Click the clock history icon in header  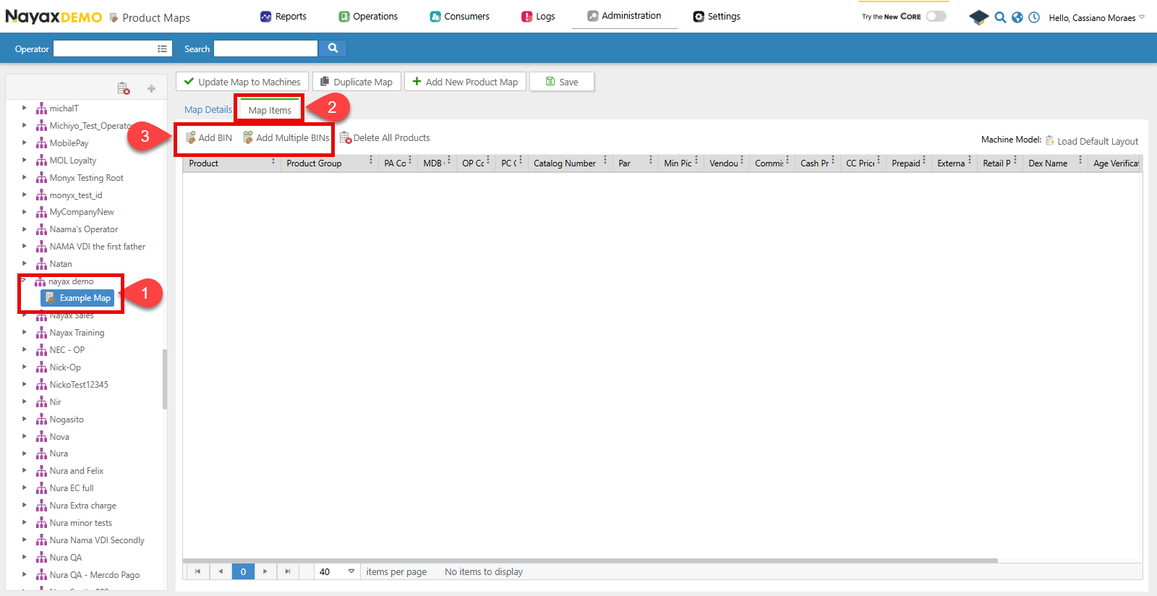point(1034,17)
